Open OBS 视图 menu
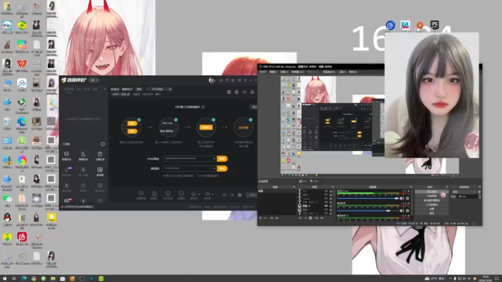The image size is (502, 282). tap(284, 72)
